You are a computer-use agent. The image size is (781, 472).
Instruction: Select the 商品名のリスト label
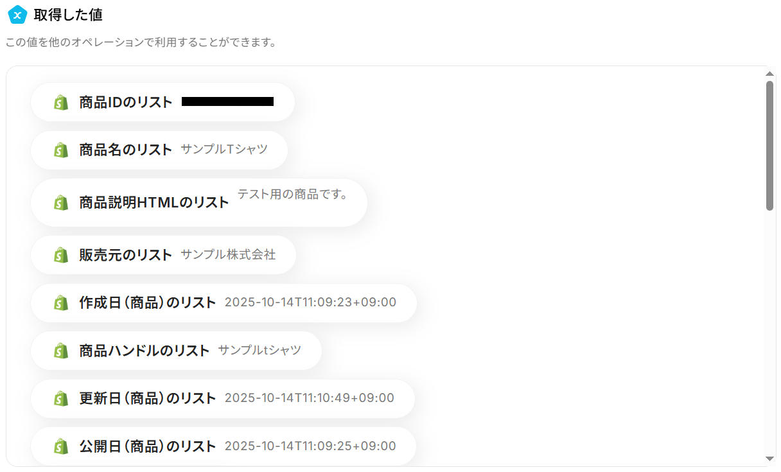tap(126, 150)
